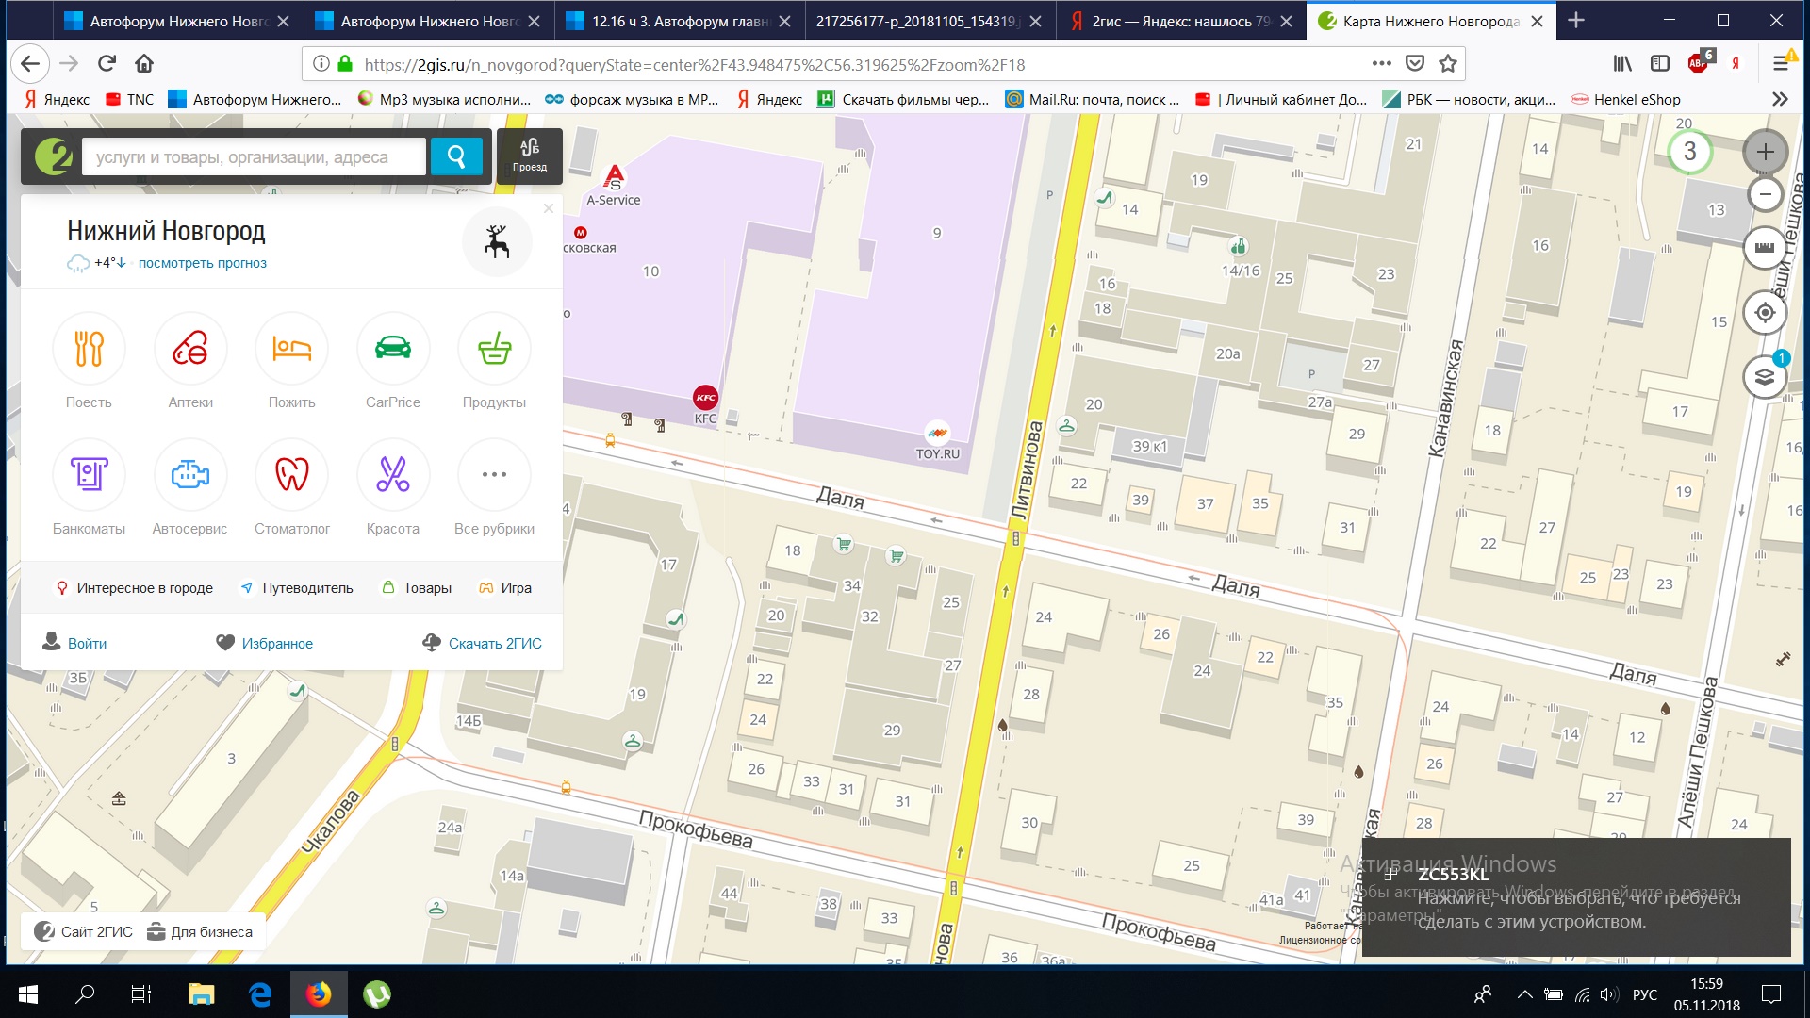Open the Для бизнеса link

coord(200,931)
